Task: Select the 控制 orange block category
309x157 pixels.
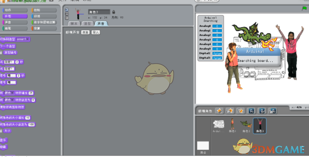Action: coord(44,10)
